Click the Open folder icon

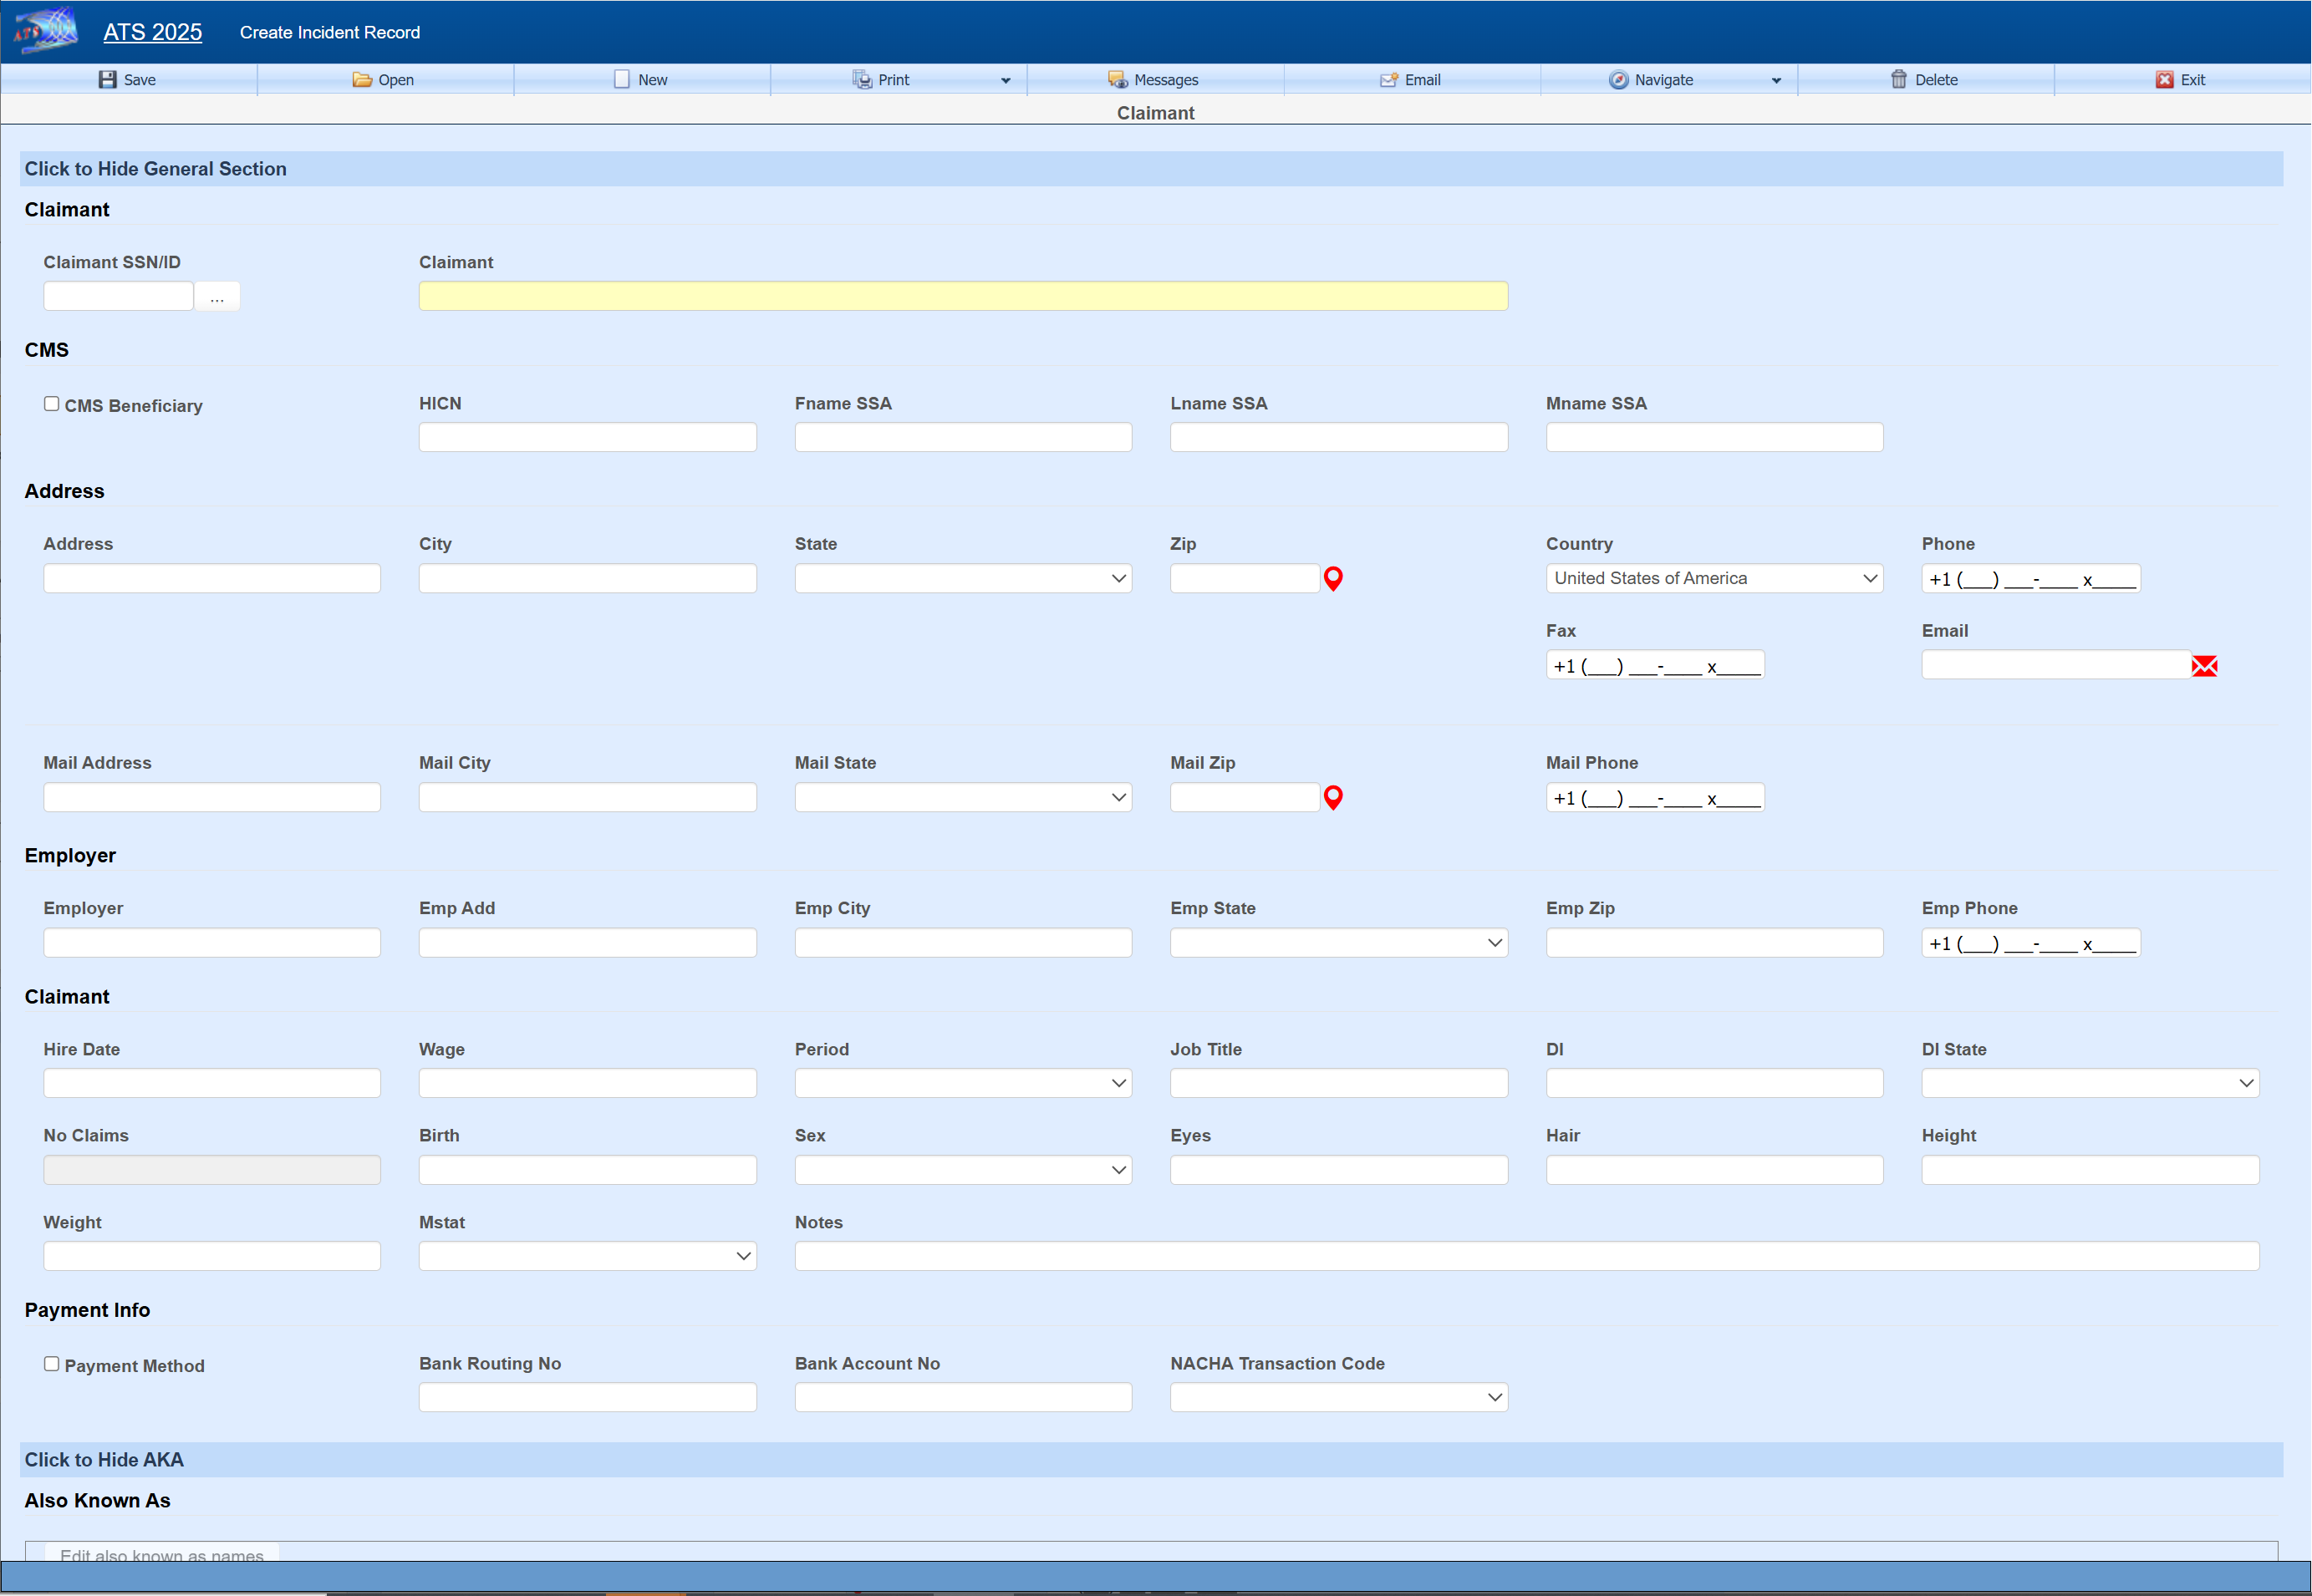coord(361,80)
